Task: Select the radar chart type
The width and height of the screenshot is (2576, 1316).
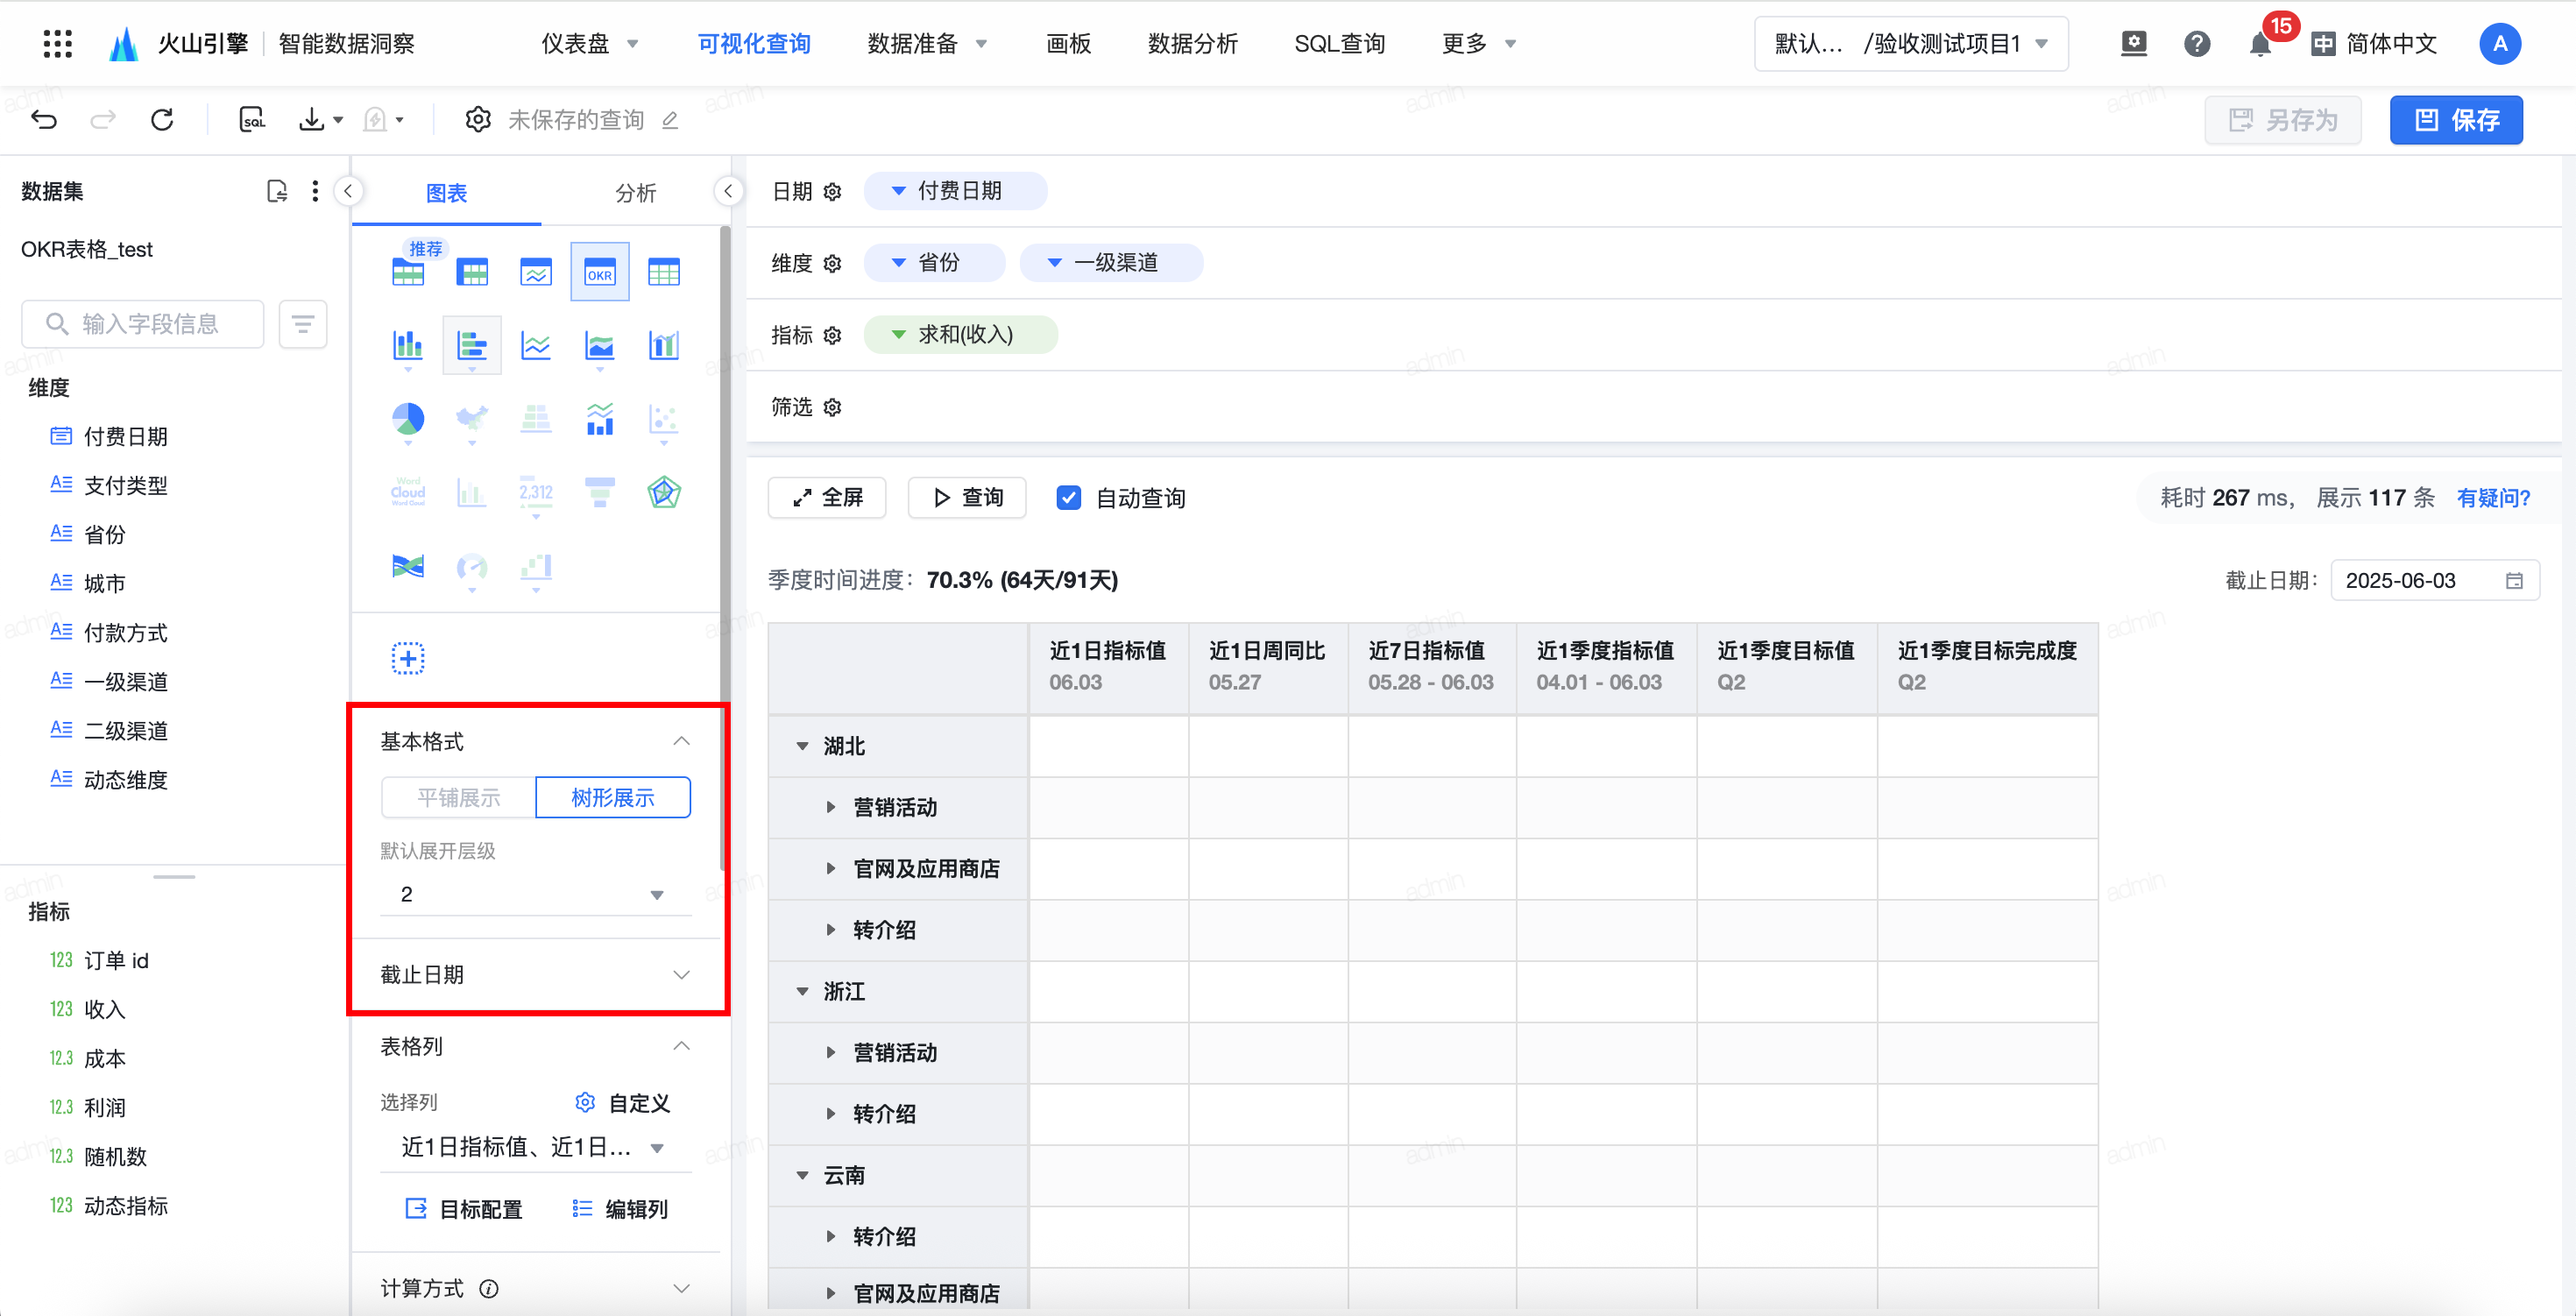Action: tap(664, 493)
